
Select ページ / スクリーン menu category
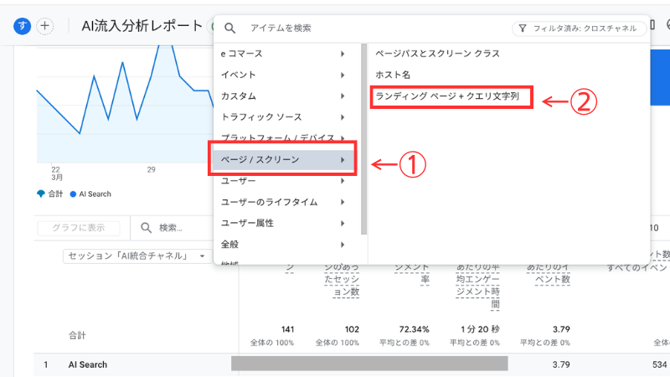(x=285, y=159)
